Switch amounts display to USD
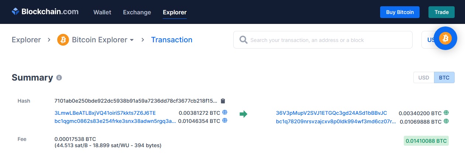The image size is (465, 156). coord(424,78)
